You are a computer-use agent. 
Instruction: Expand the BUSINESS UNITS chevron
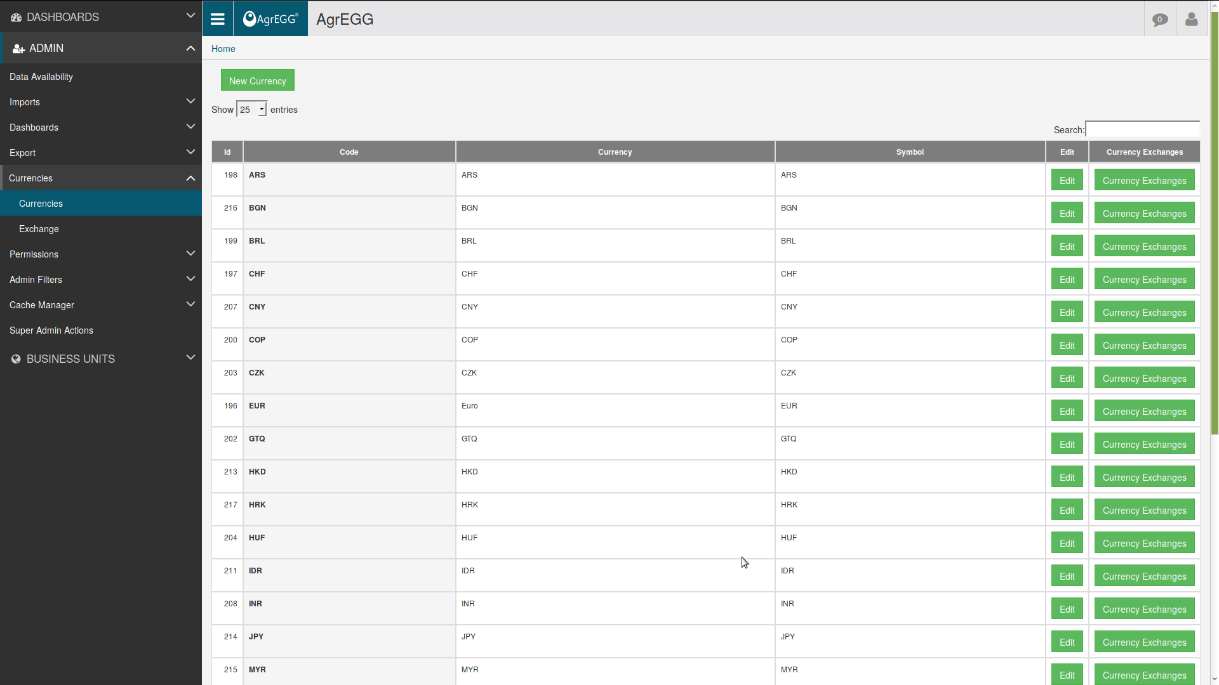[x=190, y=357]
